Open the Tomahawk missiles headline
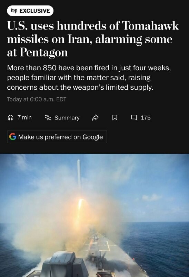This screenshot has width=189, height=277. click(x=93, y=39)
